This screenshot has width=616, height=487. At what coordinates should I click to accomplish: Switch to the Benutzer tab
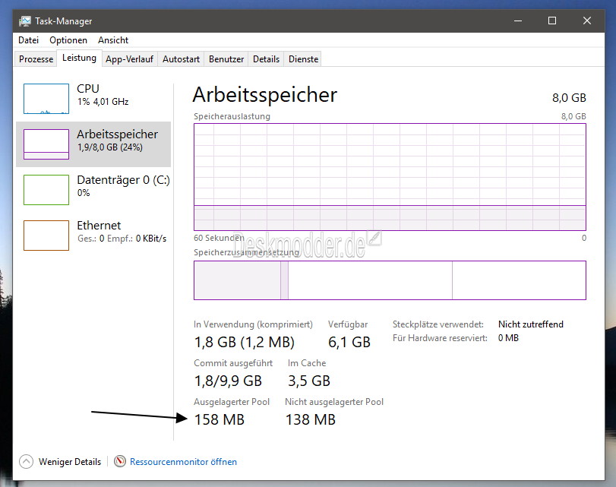tap(226, 59)
